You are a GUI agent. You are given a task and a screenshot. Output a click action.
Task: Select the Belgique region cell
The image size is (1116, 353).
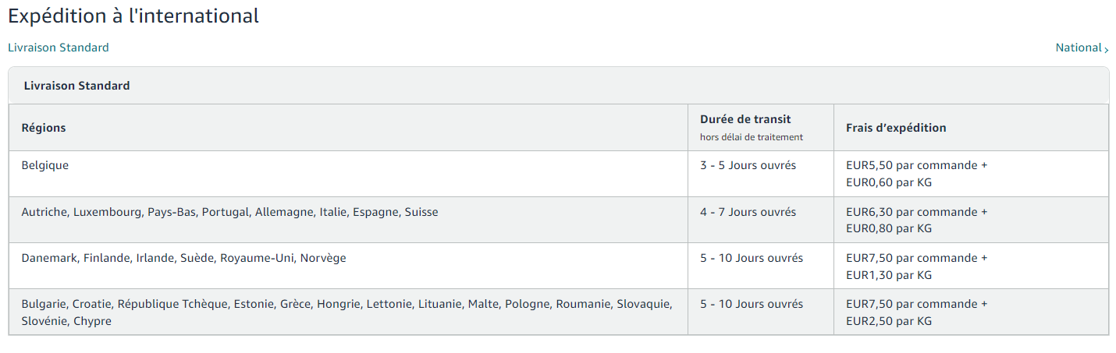pos(45,165)
